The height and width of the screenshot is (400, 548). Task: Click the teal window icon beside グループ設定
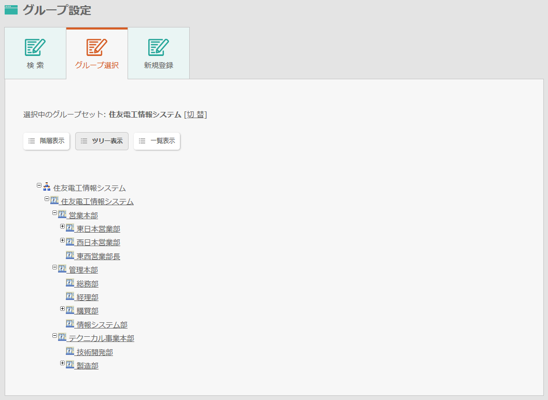click(x=11, y=10)
